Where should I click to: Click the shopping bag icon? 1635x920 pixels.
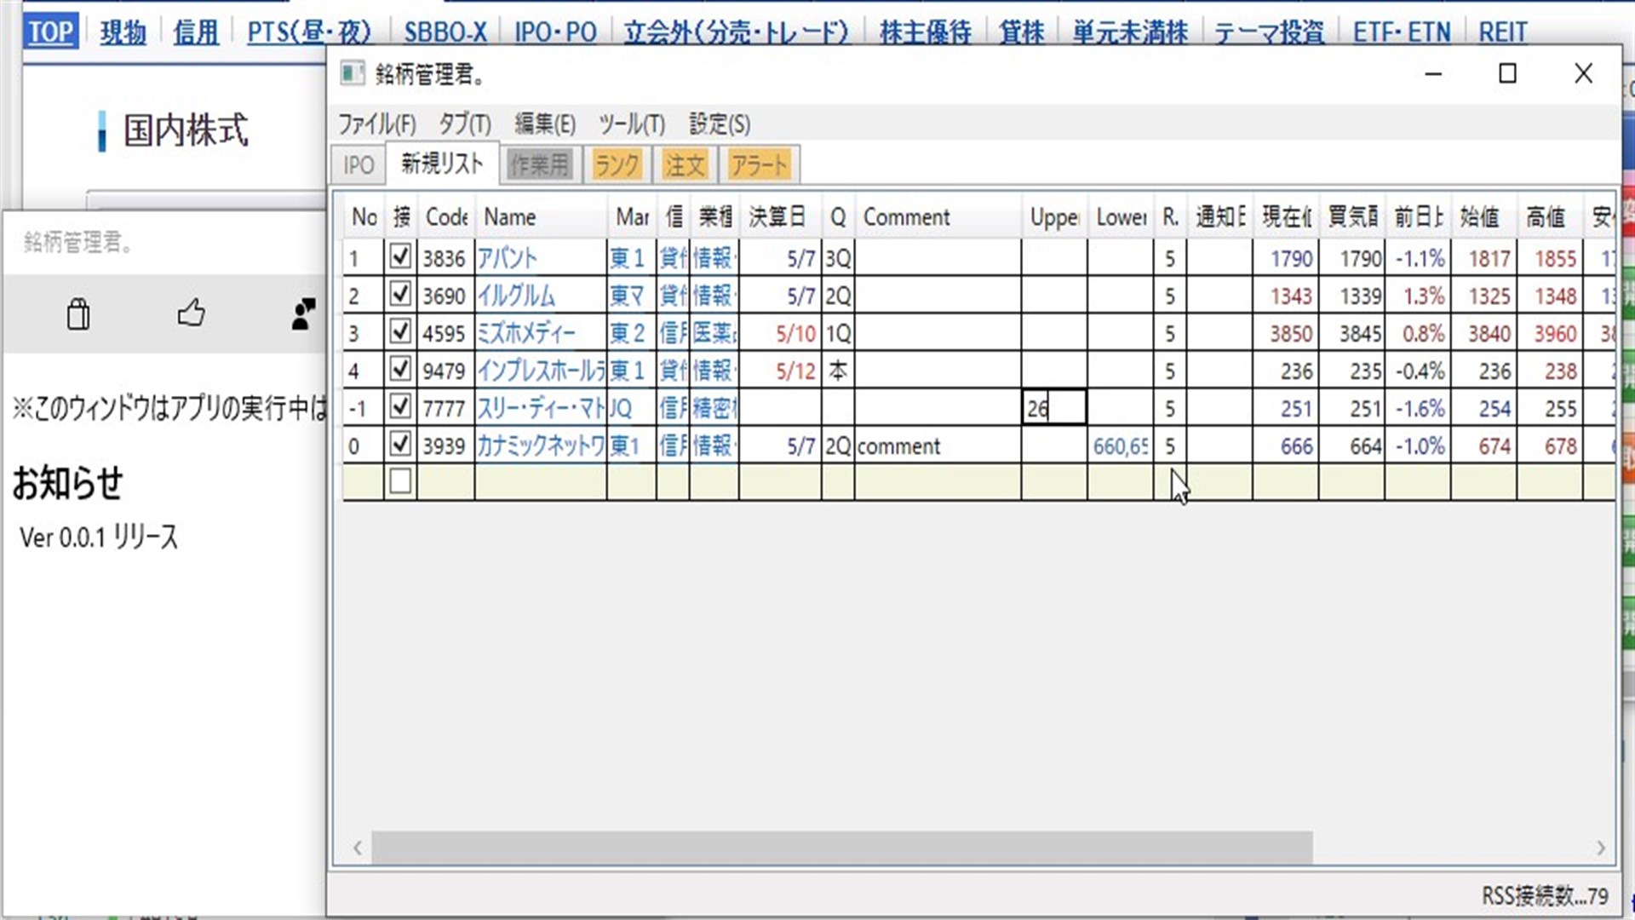(x=78, y=314)
